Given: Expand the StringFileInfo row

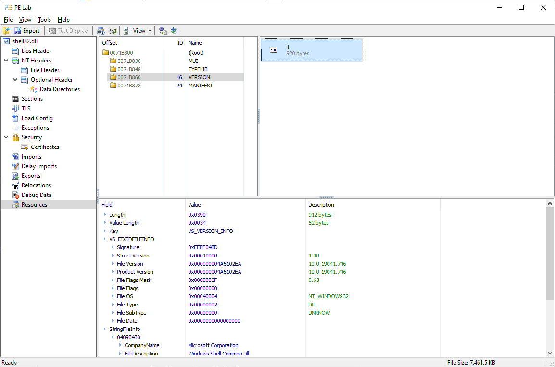Looking at the screenshot, I should point(105,329).
